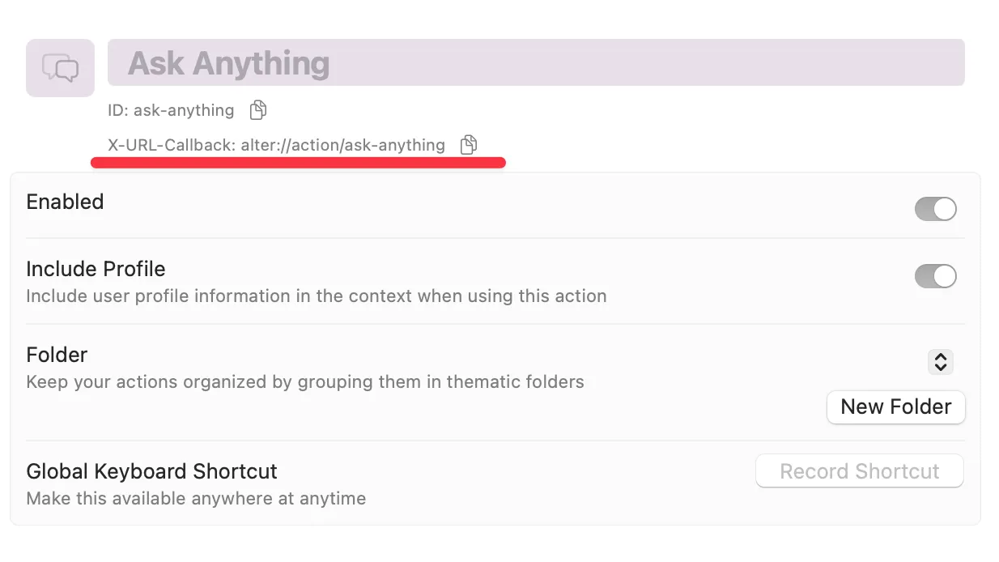This screenshot has height=562, width=999.
Task: Click the Enabled label
Action: pyautogui.click(x=66, y=202)
